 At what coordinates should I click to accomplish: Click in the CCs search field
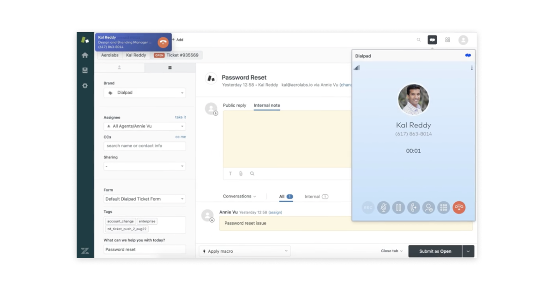coord(145,146)
